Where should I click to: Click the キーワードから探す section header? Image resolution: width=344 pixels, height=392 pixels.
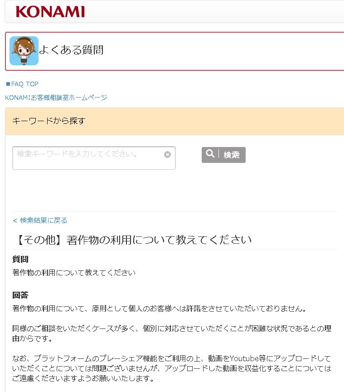click(x=174, y=121)
